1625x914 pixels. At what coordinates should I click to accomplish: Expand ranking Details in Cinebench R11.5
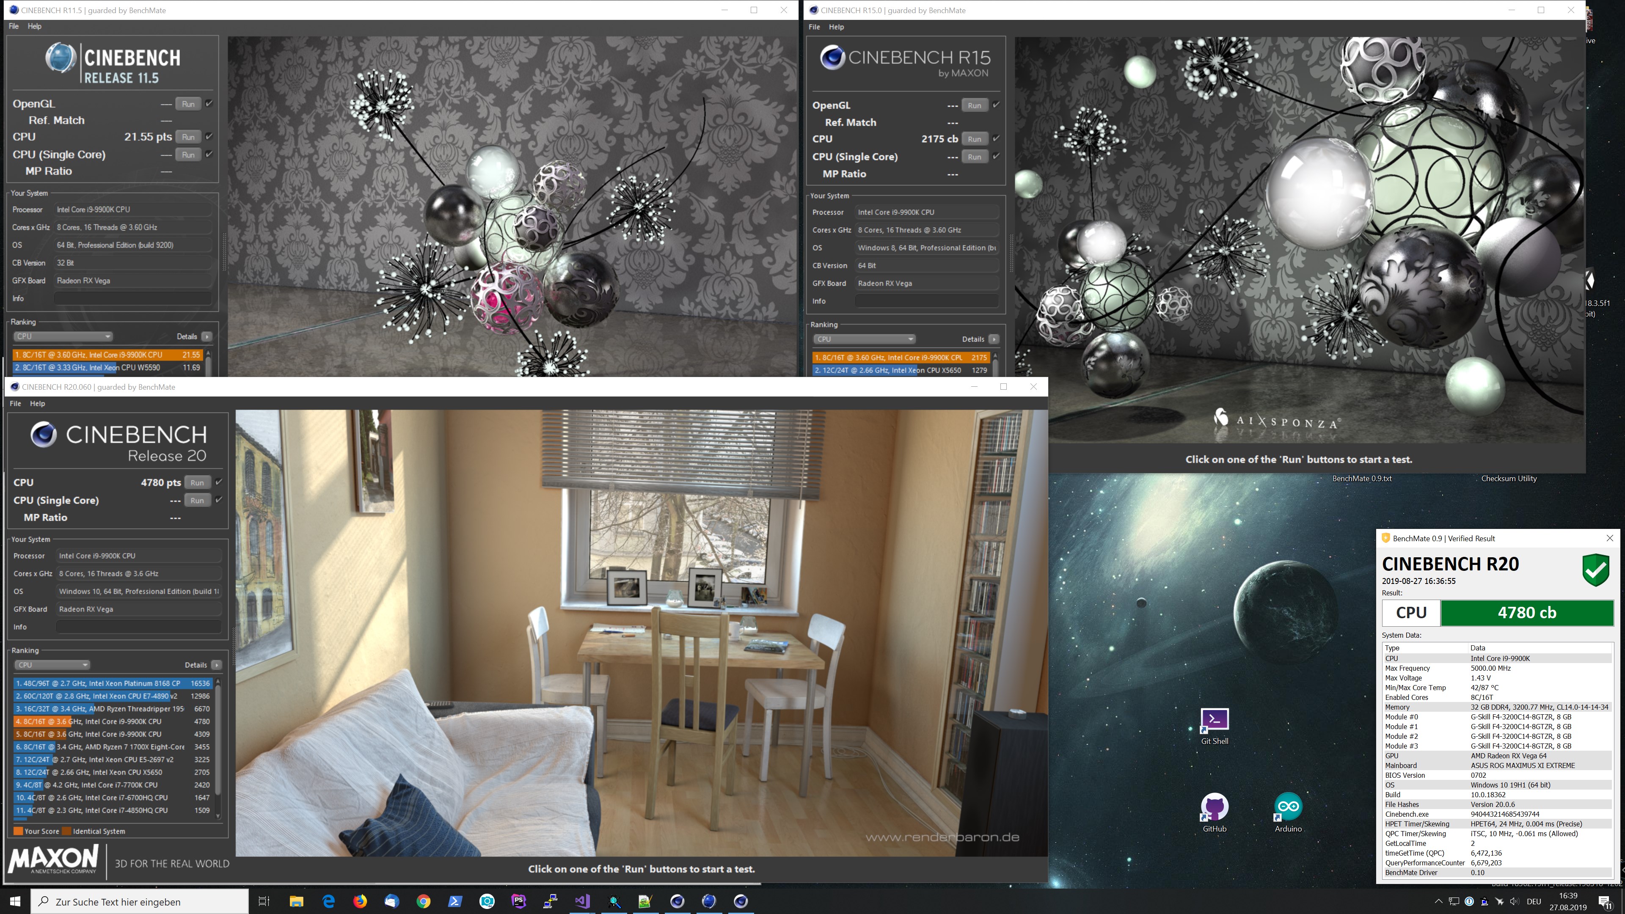[x=206, y=336]
